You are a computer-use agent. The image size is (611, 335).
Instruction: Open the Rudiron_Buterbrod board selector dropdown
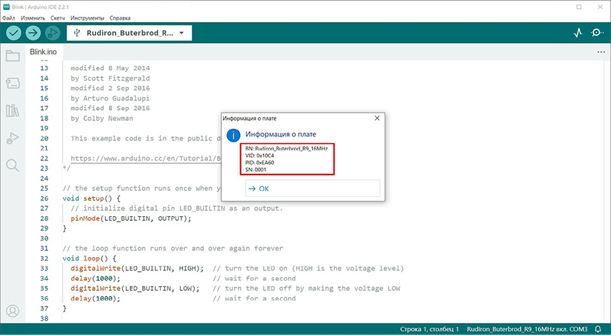[129, 33]
